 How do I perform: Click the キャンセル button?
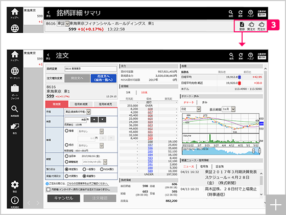(63, 198)
